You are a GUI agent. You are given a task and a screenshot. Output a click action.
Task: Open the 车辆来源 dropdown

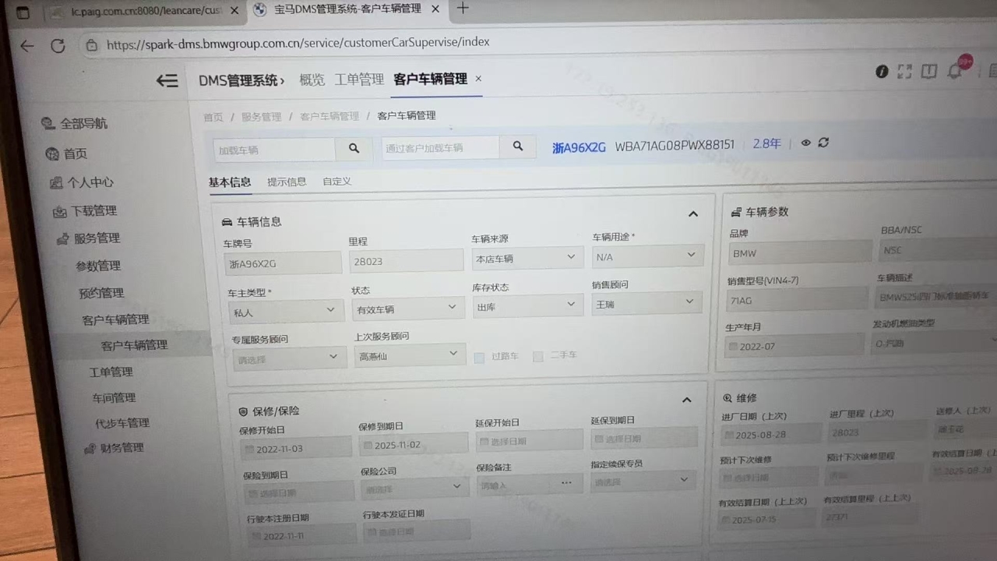tap(527, 258)
